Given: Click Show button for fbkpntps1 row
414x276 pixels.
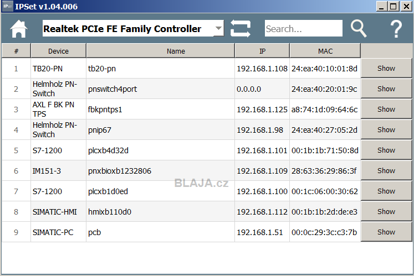Looking at the screenshot, I should (386, 110).
